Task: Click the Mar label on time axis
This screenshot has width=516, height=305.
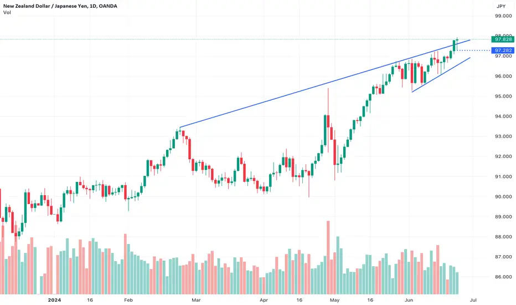Action: coord(196,299)
